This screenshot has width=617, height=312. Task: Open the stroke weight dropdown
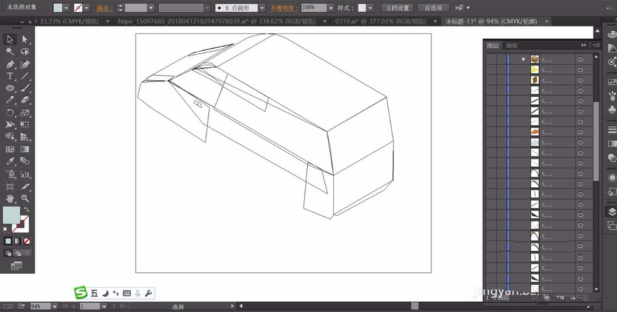click(151, 8)
